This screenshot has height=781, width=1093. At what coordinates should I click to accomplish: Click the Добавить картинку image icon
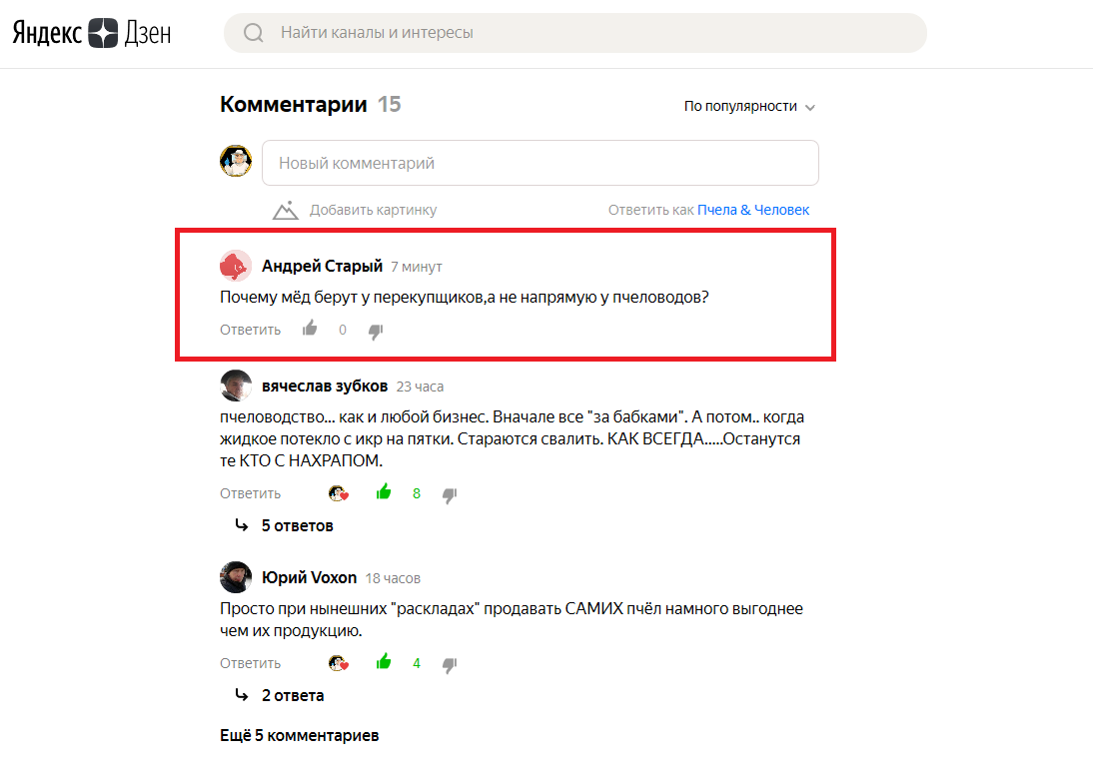click(285, 210)
